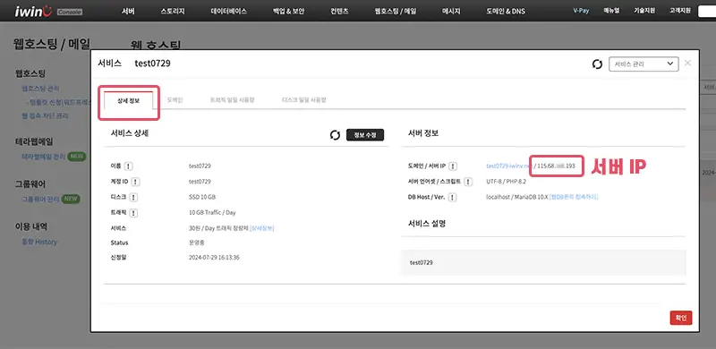Viewport: 716px width, 349px height.
Task: Open the 서버 menu in top navigation
Action: click(128, 12)
